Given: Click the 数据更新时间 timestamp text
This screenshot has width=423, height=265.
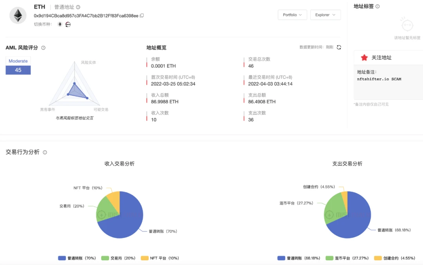Looking at the screenshot, I should (x=316, y=47).
